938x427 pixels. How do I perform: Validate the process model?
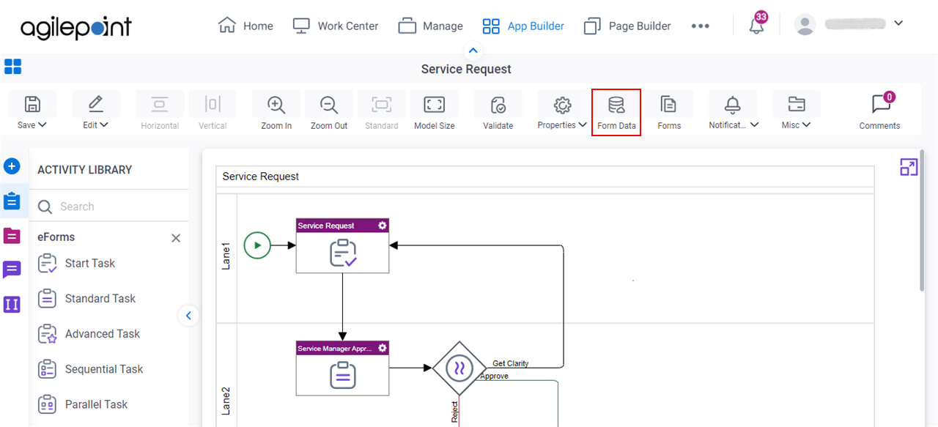(498, 111)
